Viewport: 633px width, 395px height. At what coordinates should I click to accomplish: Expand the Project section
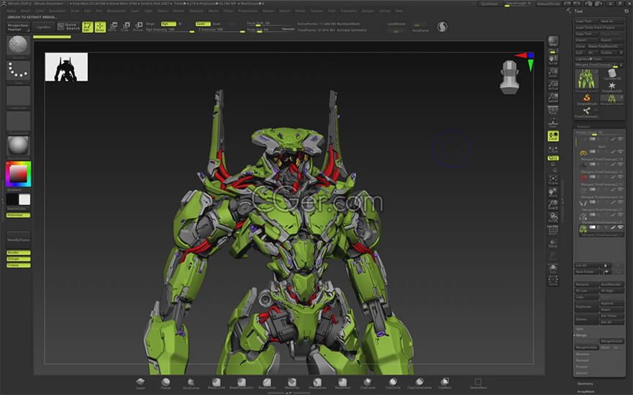click(x=581, y=367)
